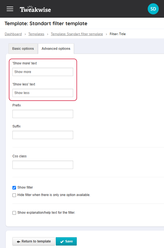Focus the 'Show more' text field
The image size is (164, 248).
[43, 72]
